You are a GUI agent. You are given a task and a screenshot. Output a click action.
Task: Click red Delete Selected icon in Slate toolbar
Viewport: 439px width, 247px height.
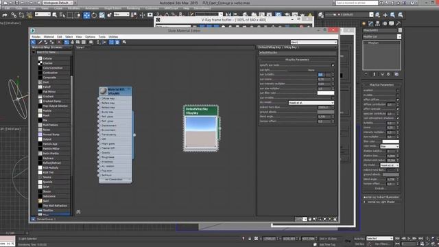(59, 43)
